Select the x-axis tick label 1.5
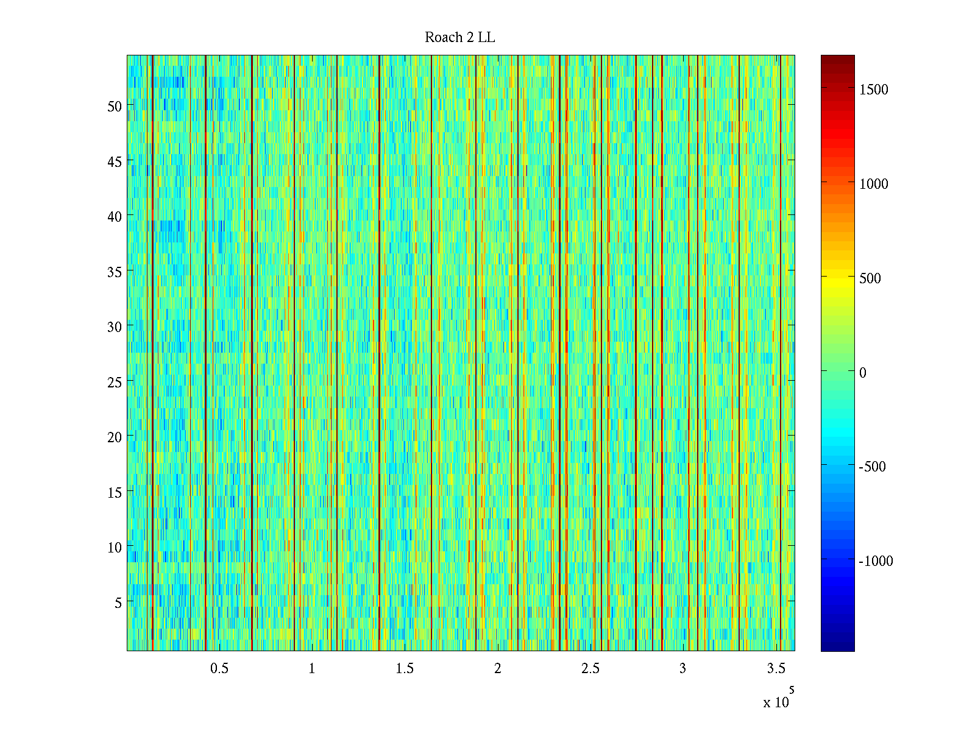This screenshot has height=731, width=975. (405, 669)
